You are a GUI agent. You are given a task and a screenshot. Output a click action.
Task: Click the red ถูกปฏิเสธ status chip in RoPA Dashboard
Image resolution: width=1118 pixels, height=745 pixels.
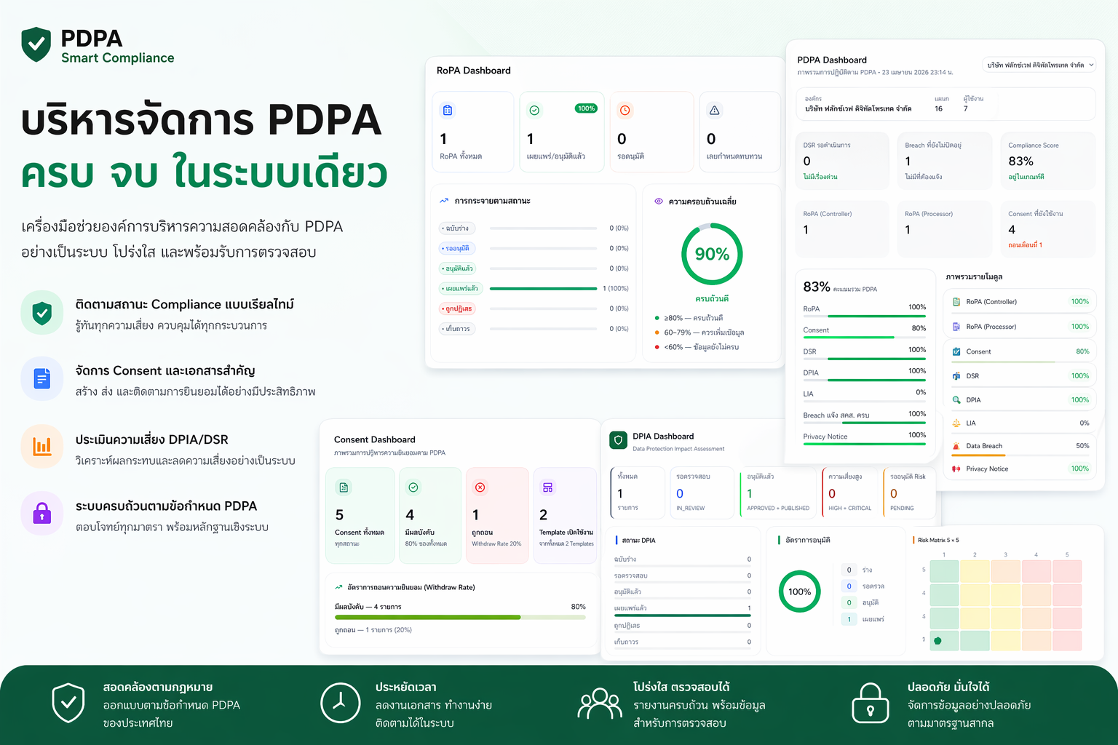point(458,308)
